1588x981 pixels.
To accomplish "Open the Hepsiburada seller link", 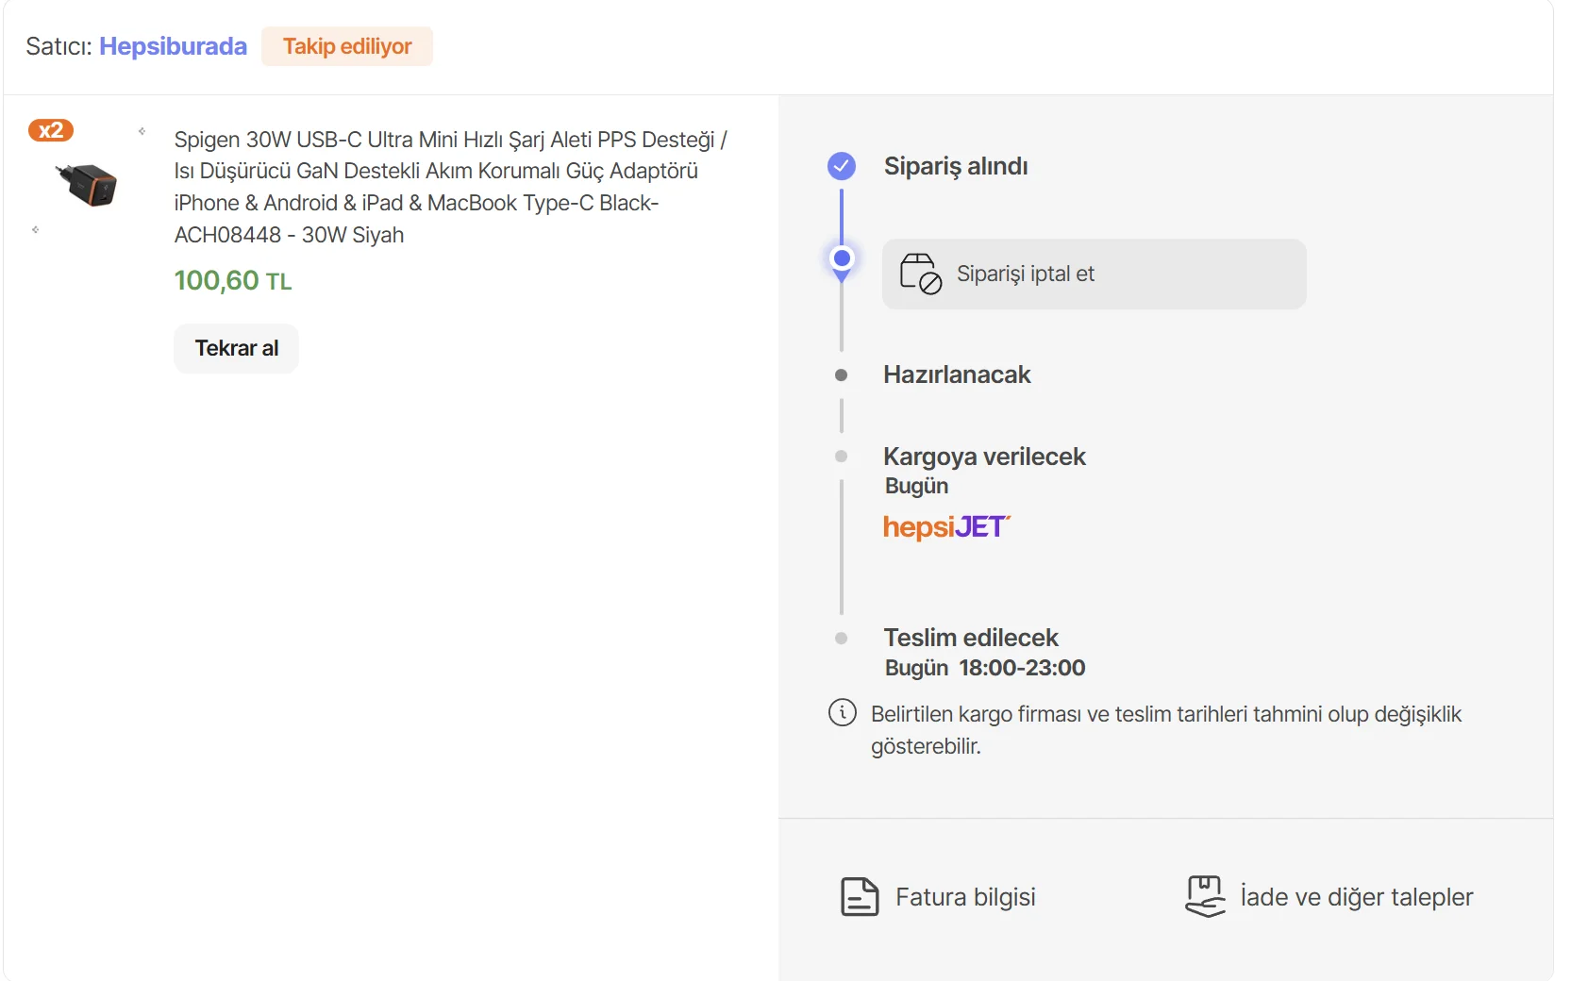I will point(173,46).
